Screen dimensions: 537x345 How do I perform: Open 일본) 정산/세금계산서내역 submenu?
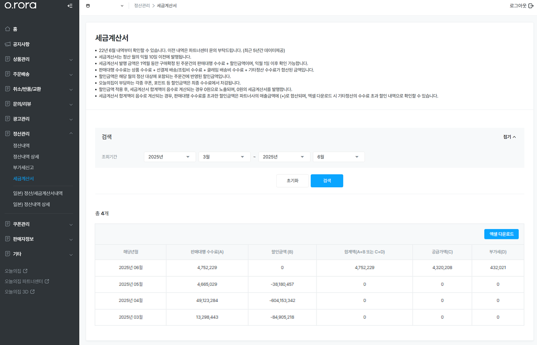coord(38,193)
